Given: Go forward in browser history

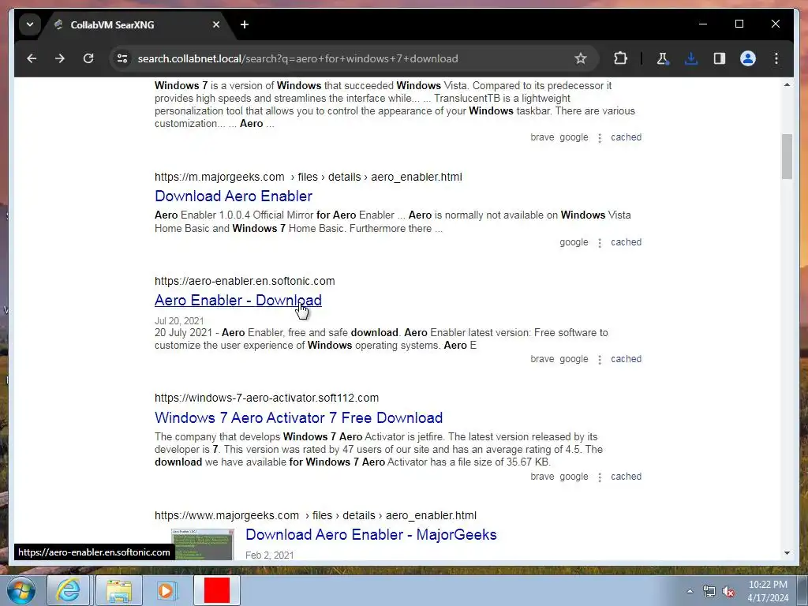Looking at the screenshot, I should (60, 58).
